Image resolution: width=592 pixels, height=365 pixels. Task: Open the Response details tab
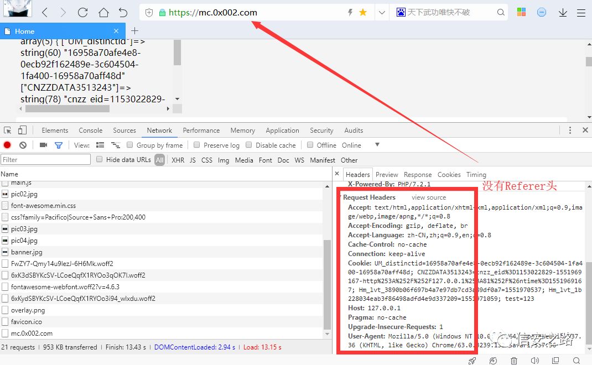pos(418,174)
